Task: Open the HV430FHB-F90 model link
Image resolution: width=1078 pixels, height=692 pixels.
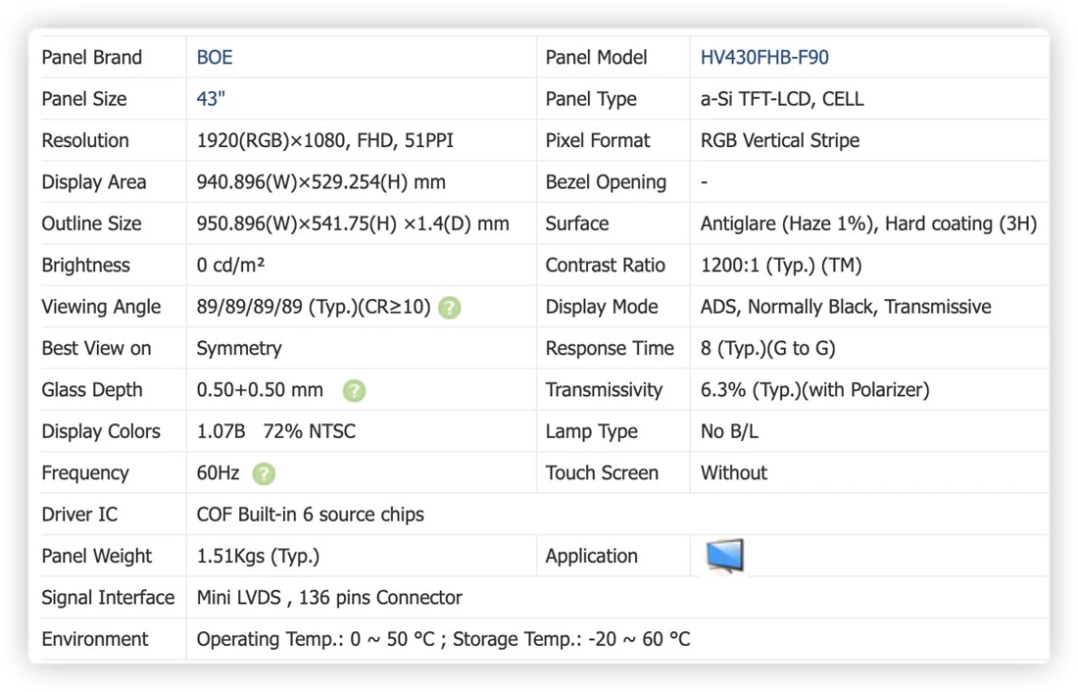Action: [x=764, y=57]
